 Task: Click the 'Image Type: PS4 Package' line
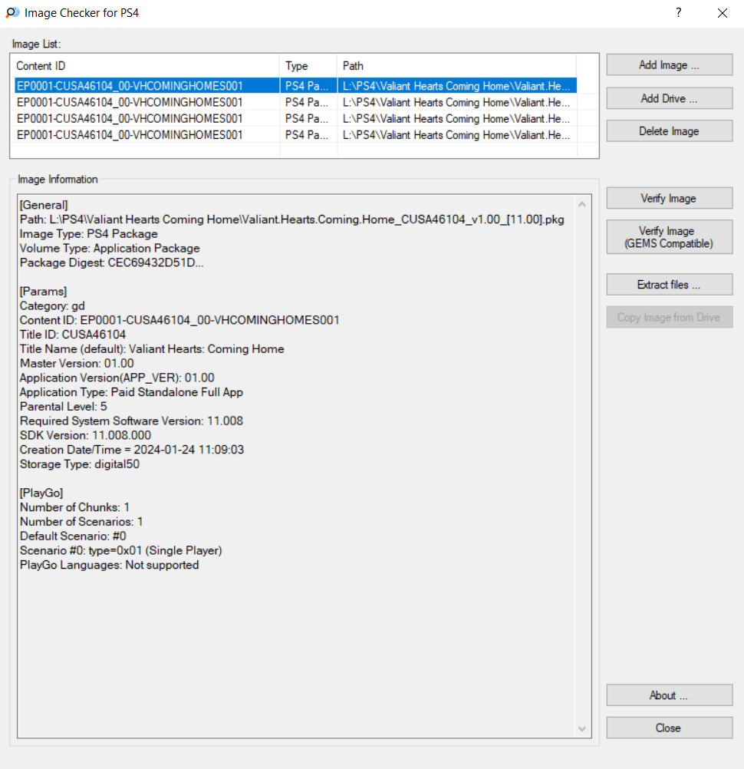(89, 233)
